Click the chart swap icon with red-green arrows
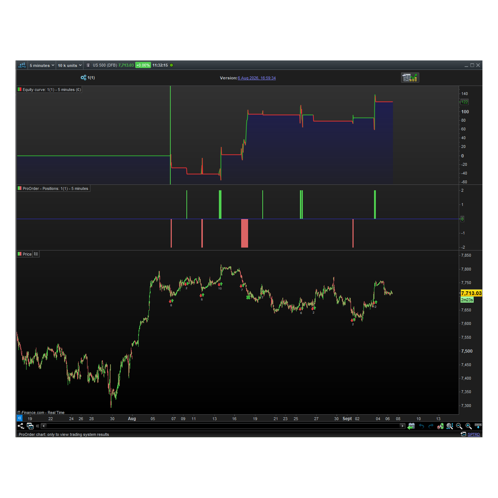The image size is (498, 498). click(440, 426)
